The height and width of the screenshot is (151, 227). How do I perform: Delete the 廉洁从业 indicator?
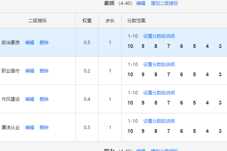(x=44, y=128)
